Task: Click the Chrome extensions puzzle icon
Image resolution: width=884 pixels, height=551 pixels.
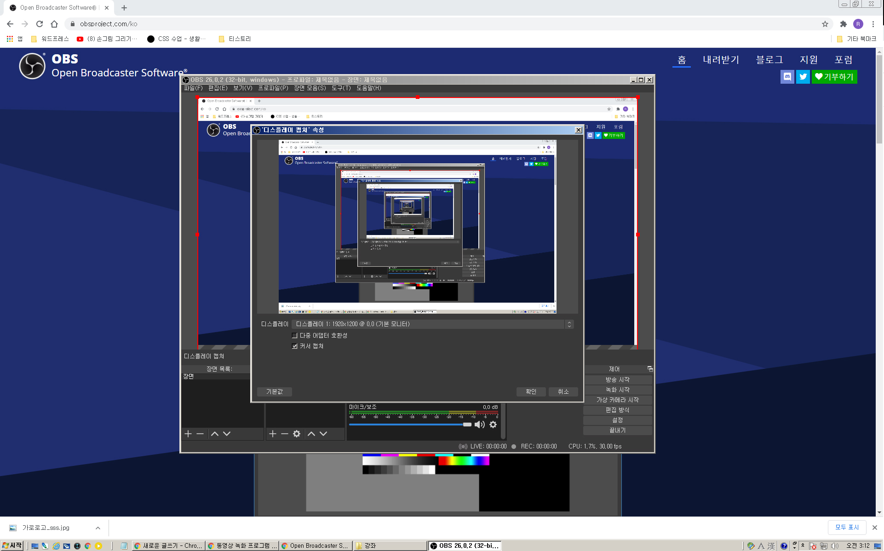Action: 843,24
